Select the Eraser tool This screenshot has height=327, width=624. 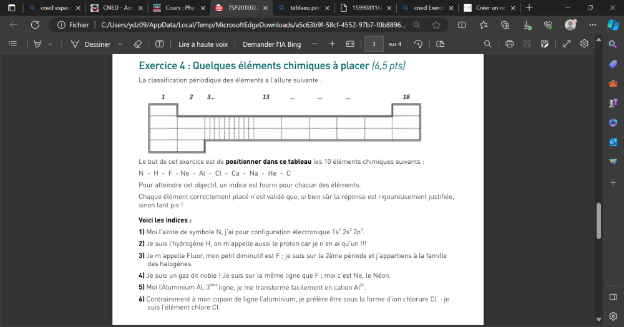click(138, 44)
